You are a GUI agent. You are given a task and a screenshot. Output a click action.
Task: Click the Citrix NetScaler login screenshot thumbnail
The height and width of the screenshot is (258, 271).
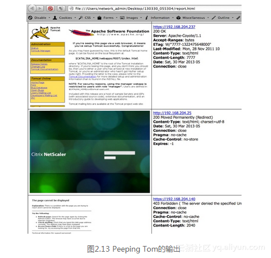(90, 152)
